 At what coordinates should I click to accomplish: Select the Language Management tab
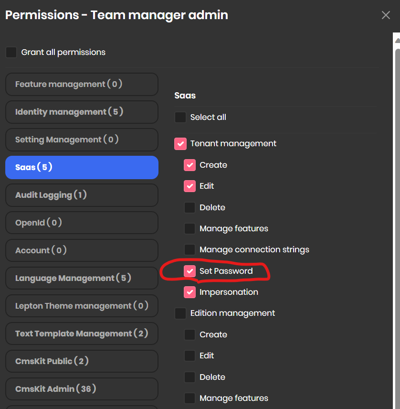coord(82,279)
